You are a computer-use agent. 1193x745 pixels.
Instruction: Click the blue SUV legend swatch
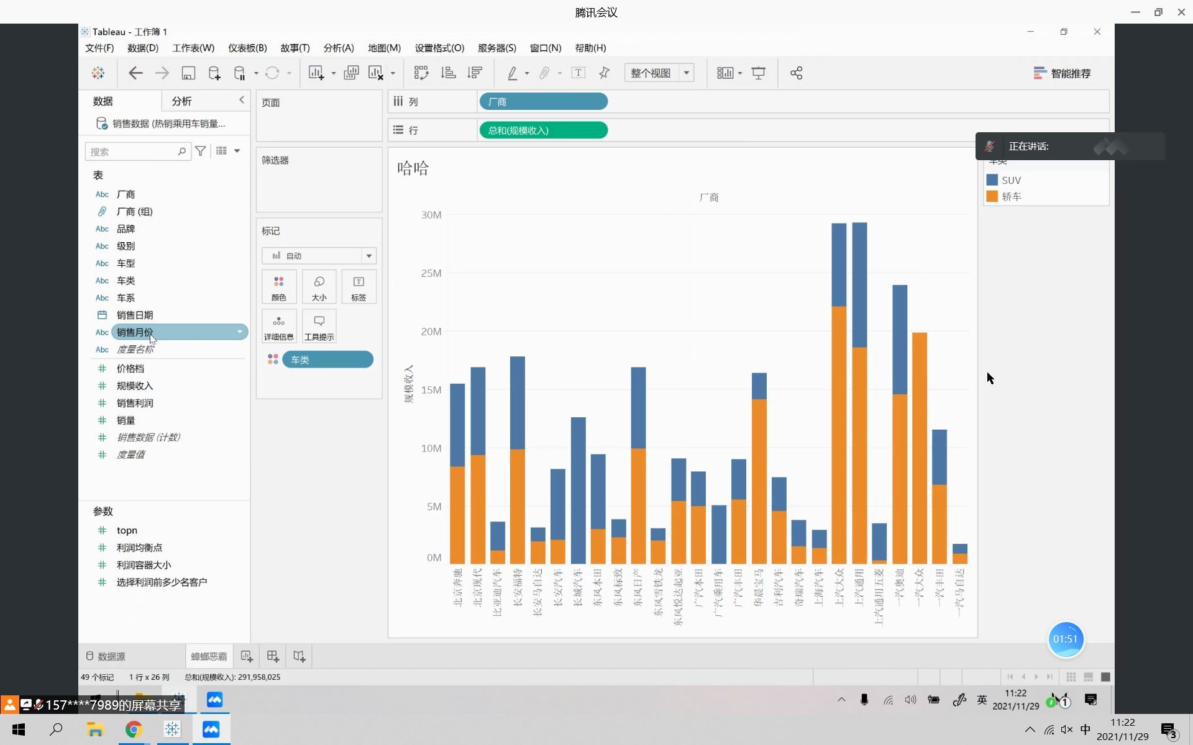(x=992, y=180)
